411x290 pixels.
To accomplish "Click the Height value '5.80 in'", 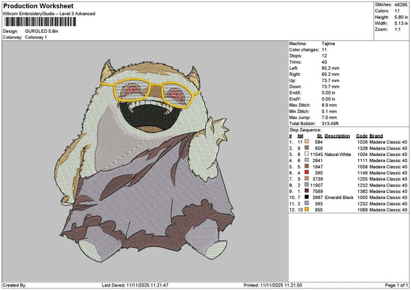I will (x=401, y=17).
